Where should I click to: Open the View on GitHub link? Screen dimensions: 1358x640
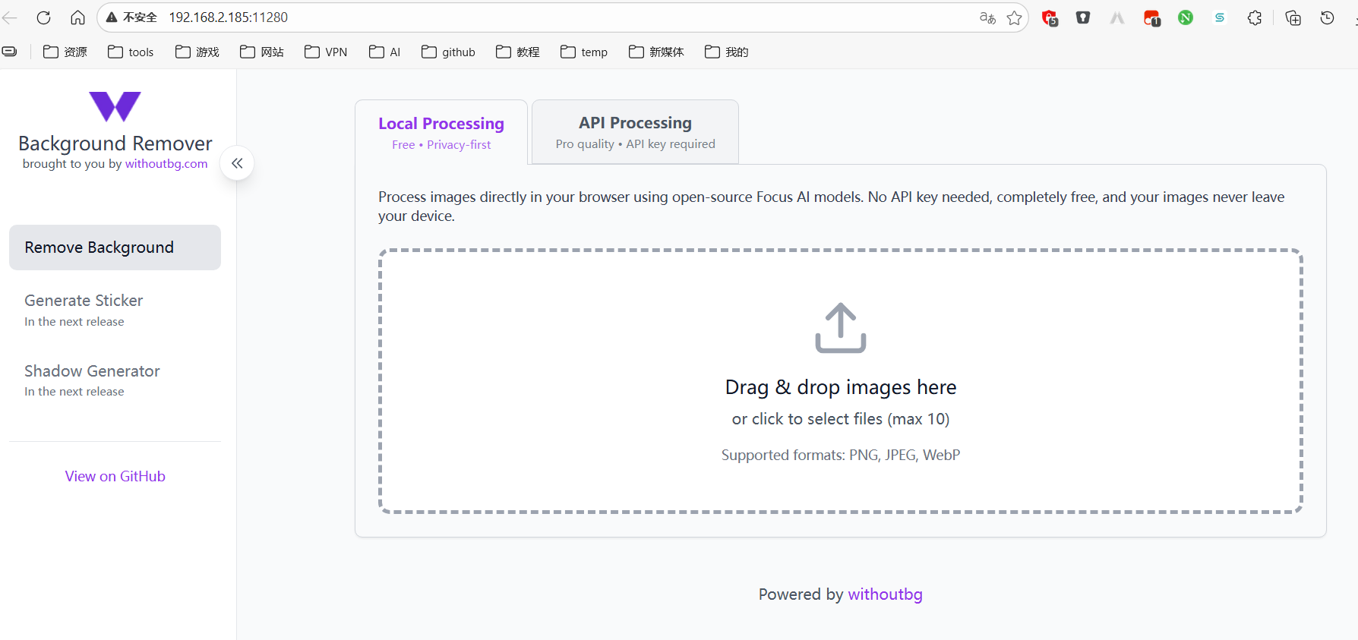coord(115,476)
